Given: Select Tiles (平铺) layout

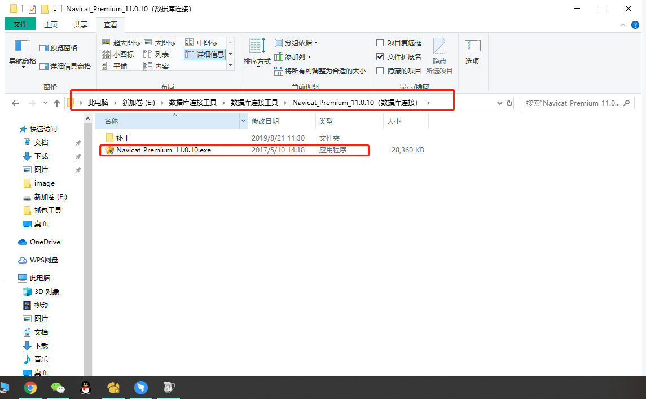Looking at the screenshot, I should click(x=115, y=66).
